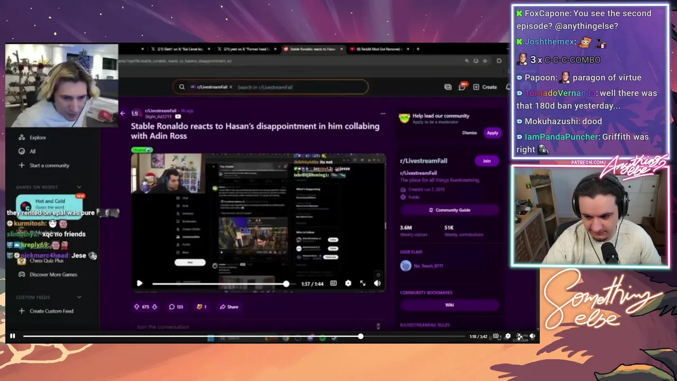
Task: Share the Reddit post
Action: [229, 307]
